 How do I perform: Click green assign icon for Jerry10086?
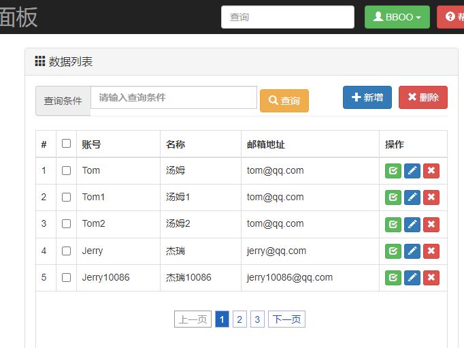click(x=393, y=277)
